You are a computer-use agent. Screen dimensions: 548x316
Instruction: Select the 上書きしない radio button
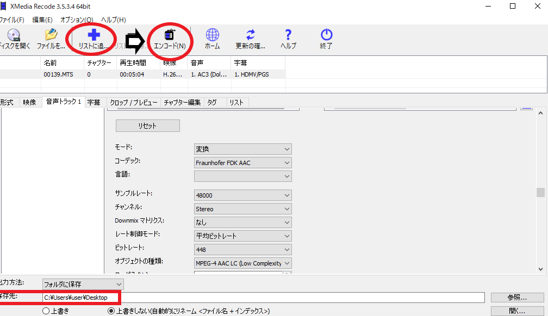[x=111, y=311]
